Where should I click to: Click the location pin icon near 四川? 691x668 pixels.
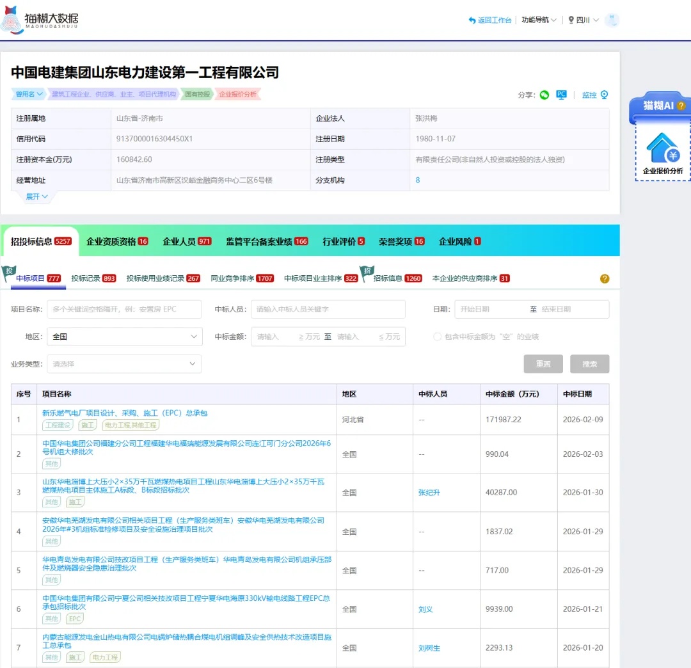pos(571,20)
